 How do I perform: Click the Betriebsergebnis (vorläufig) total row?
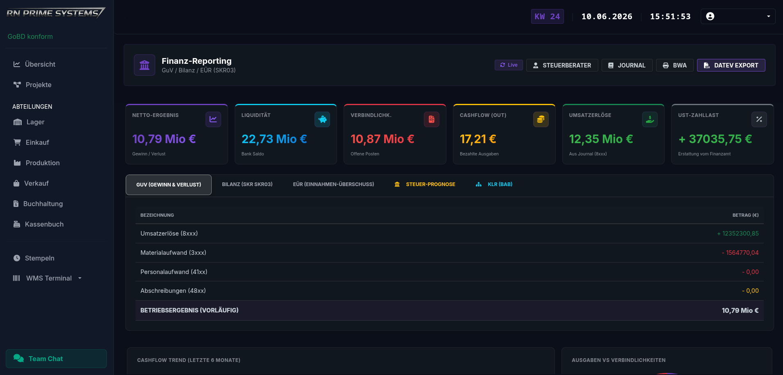450,310
